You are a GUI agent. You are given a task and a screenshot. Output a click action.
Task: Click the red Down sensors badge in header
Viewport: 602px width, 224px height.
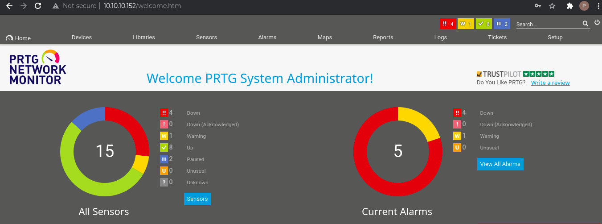448,24
